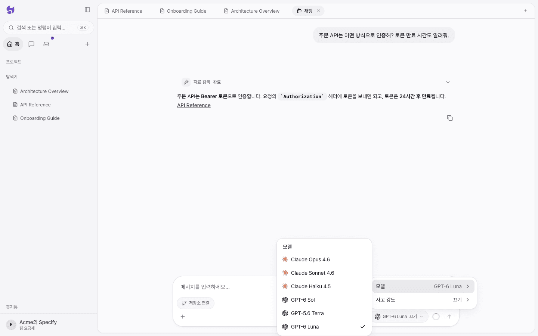Viewport: 538px width, 336px height.
Task: Open the 휴지통 section
Action: [x=12, y=307]
